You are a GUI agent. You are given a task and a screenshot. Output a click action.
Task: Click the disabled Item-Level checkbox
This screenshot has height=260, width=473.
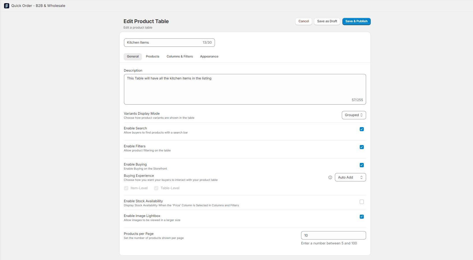126,188
